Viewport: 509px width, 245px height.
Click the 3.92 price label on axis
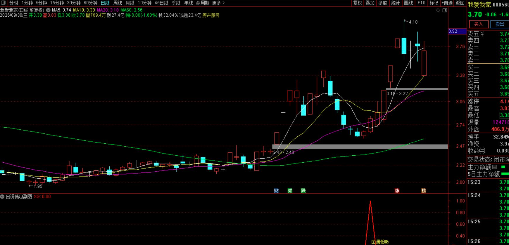tap(457, 31)
